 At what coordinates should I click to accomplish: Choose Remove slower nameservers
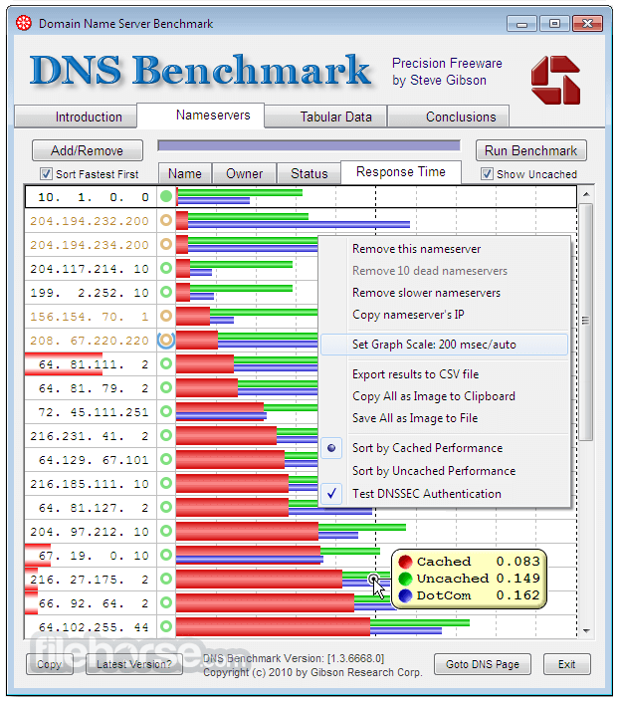(426, 293)
